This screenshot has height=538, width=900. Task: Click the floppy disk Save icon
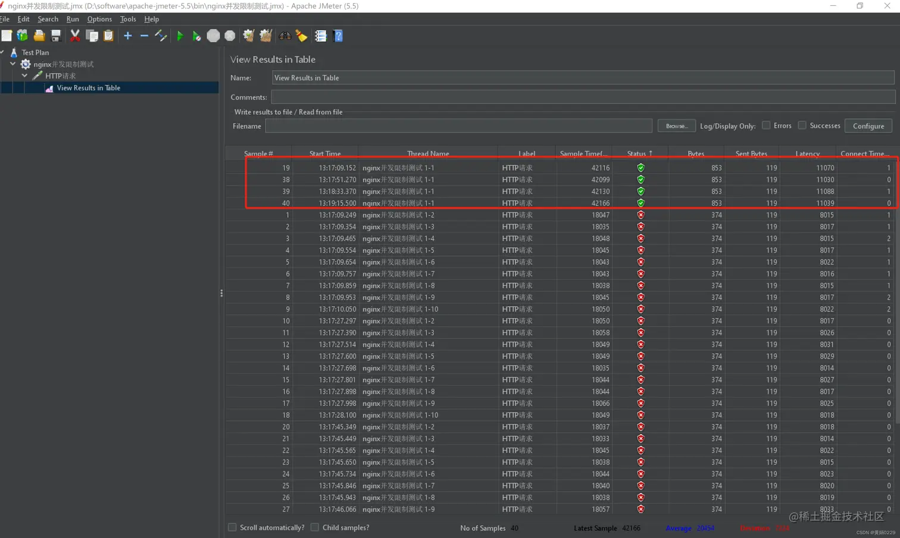(x=56, y=36)
